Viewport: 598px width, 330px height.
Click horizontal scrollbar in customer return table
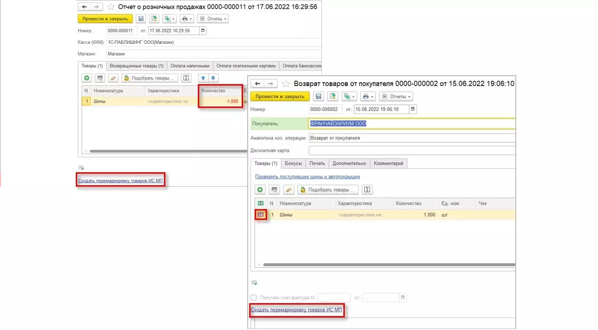389,264
